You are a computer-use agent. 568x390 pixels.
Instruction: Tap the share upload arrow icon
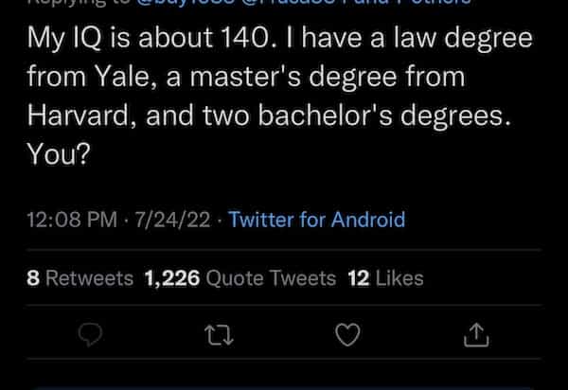tap(476, 332)
